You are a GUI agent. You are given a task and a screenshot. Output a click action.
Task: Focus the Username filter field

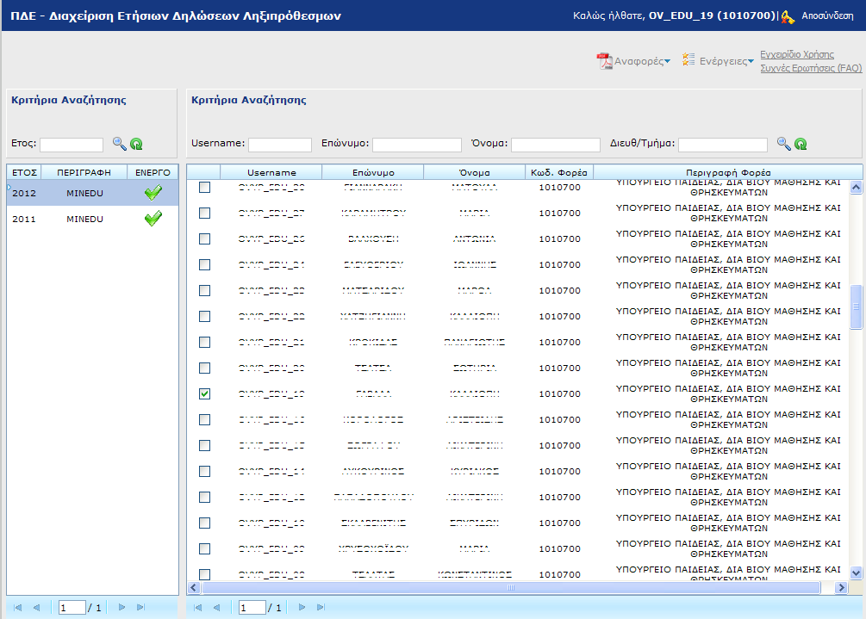280,145
